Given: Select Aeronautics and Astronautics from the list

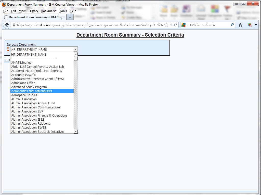Looking at the screenshot, I should [x=32, y=91].
